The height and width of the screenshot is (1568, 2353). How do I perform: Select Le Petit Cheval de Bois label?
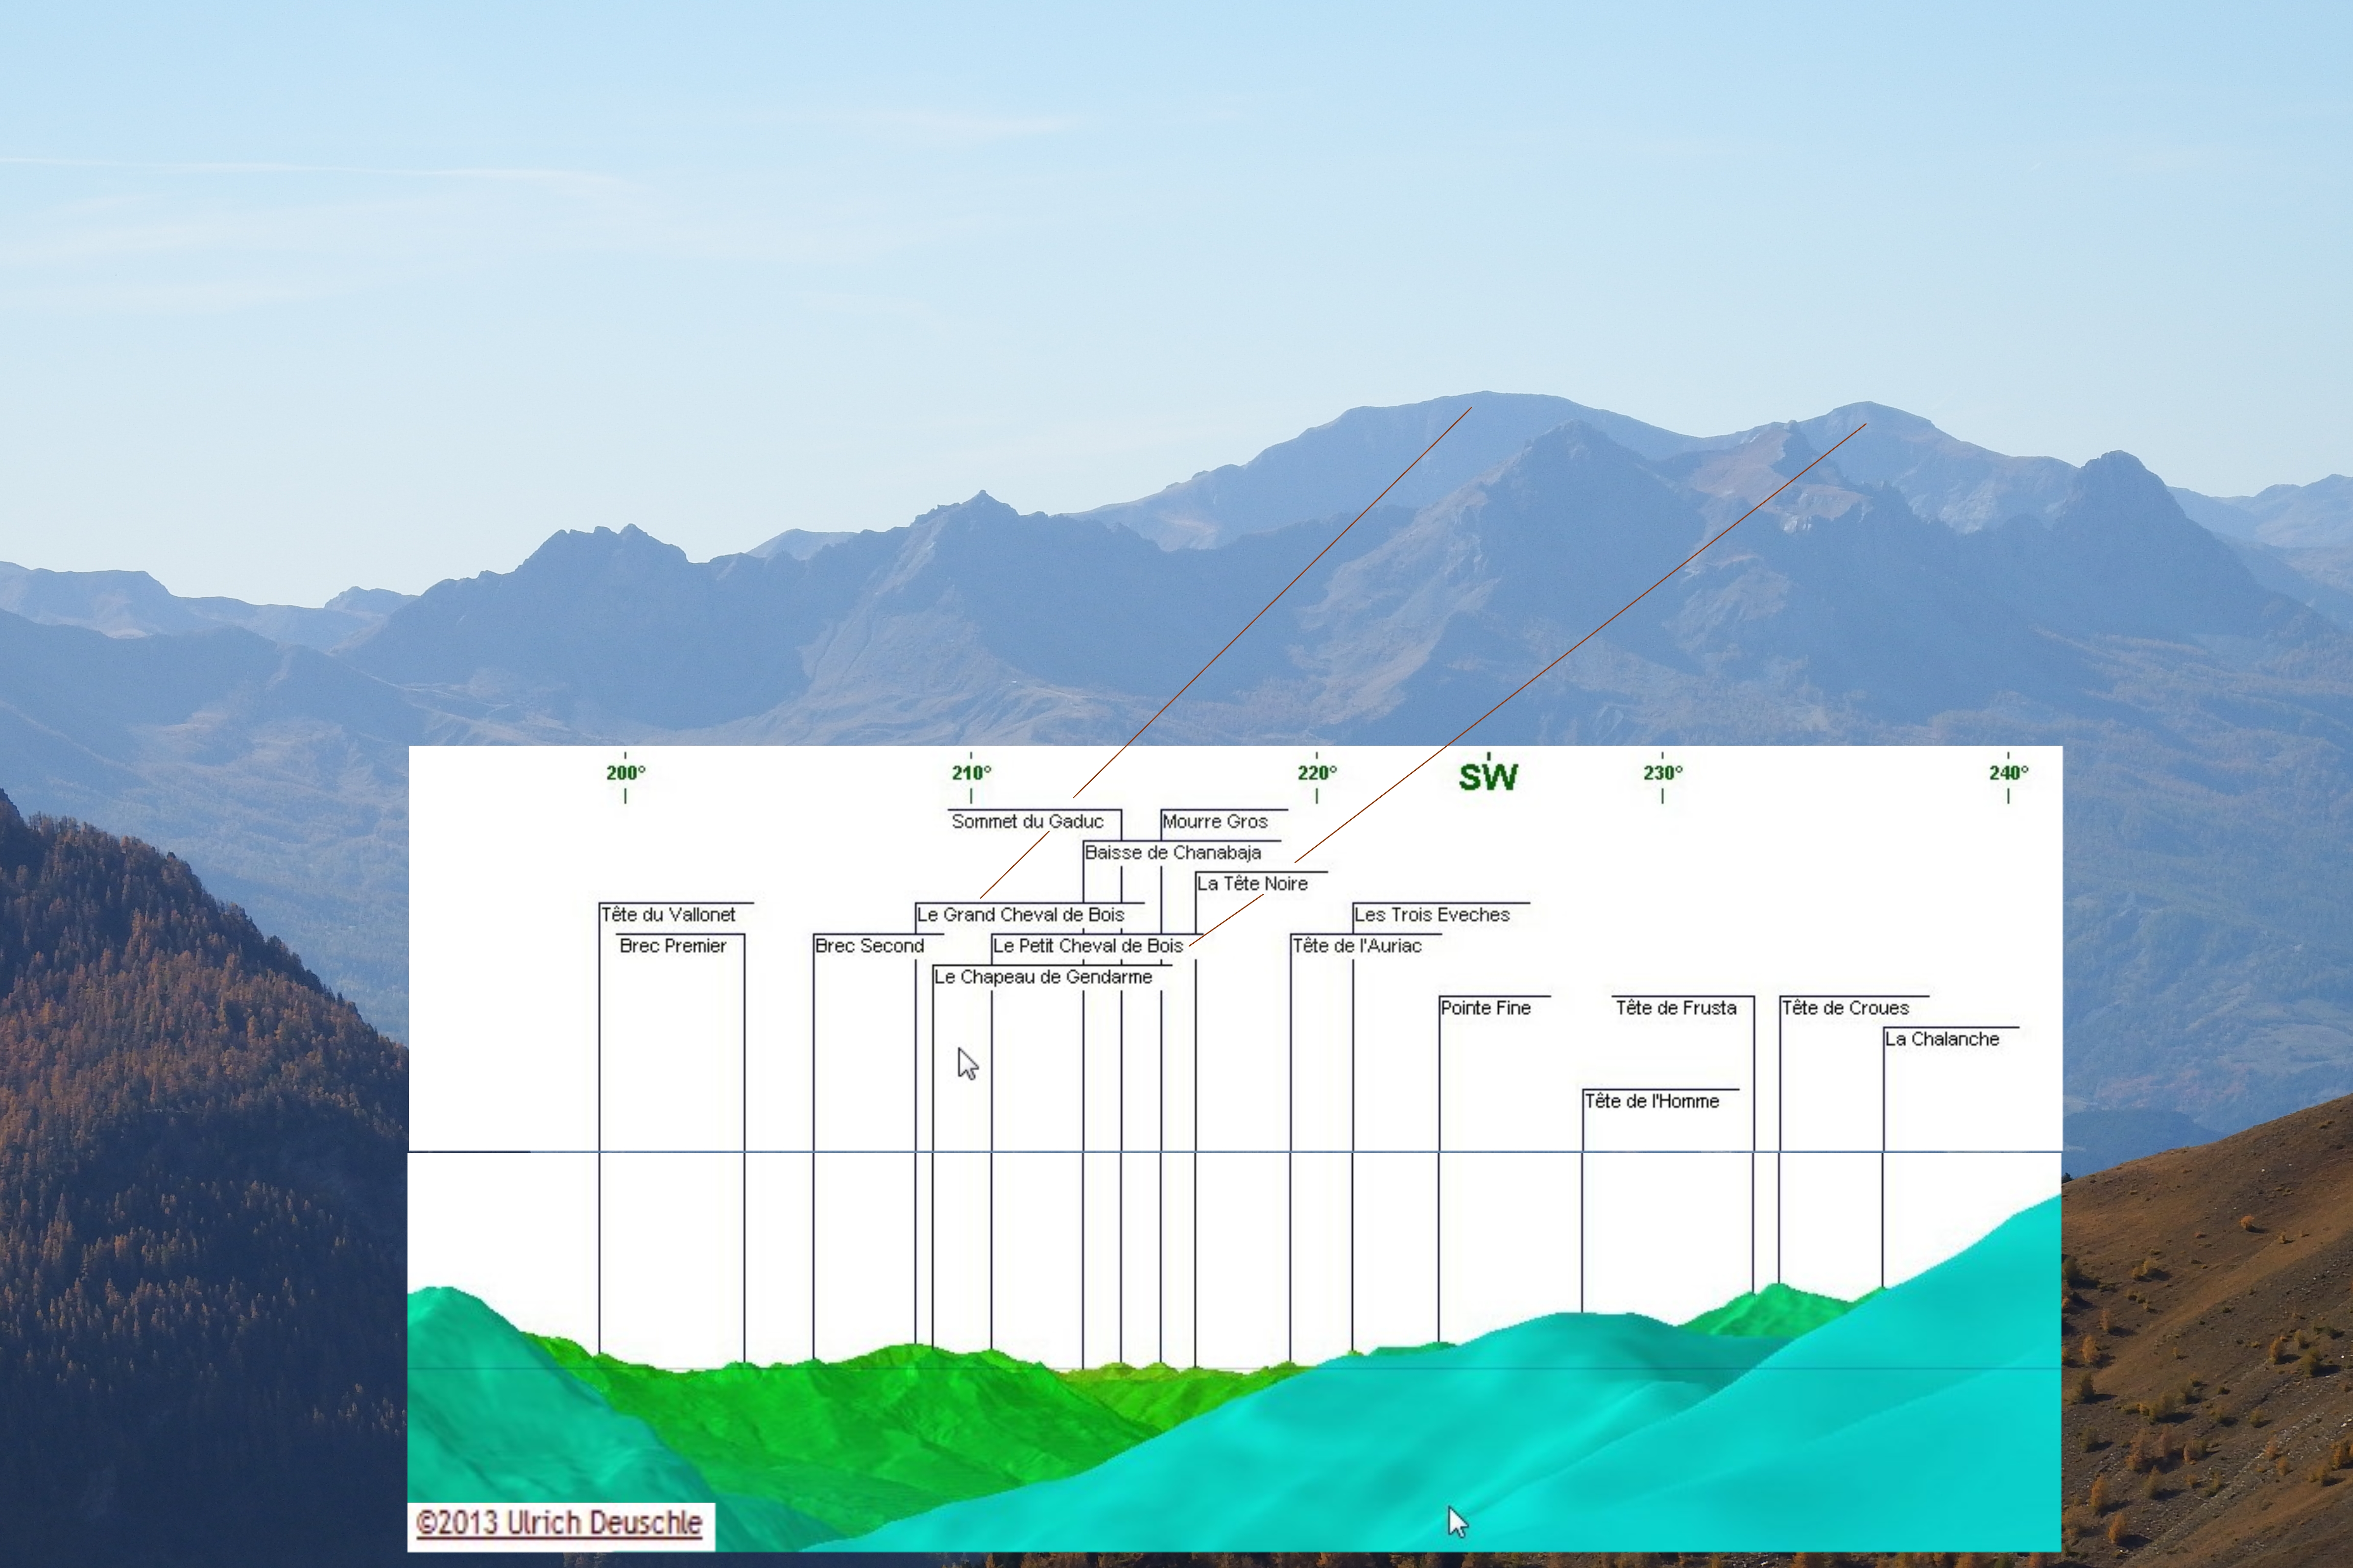[x=1088, y=945]
